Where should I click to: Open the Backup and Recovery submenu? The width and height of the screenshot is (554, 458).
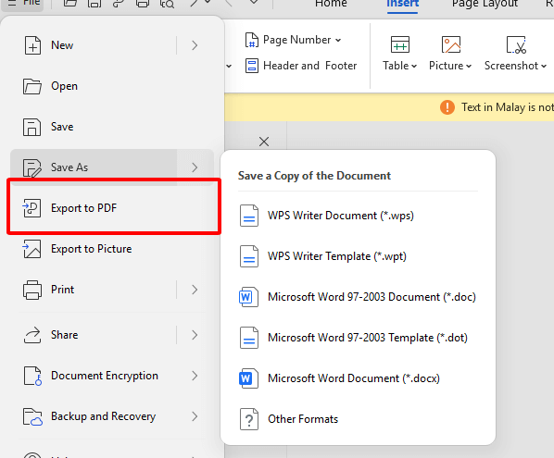coord(112,416)
